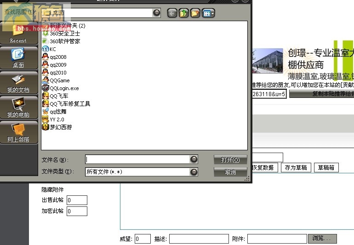The image size is (354, 245).
Task: Click the 创璟 greenhouse ad headline
Action: click(x=320, y=59)
